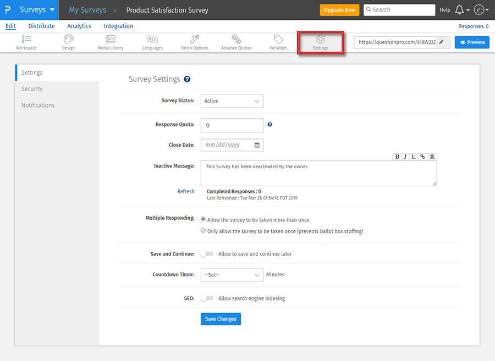Open the Close Date picker field
Screen dimensions: 495x361
(x=232, y=145)
